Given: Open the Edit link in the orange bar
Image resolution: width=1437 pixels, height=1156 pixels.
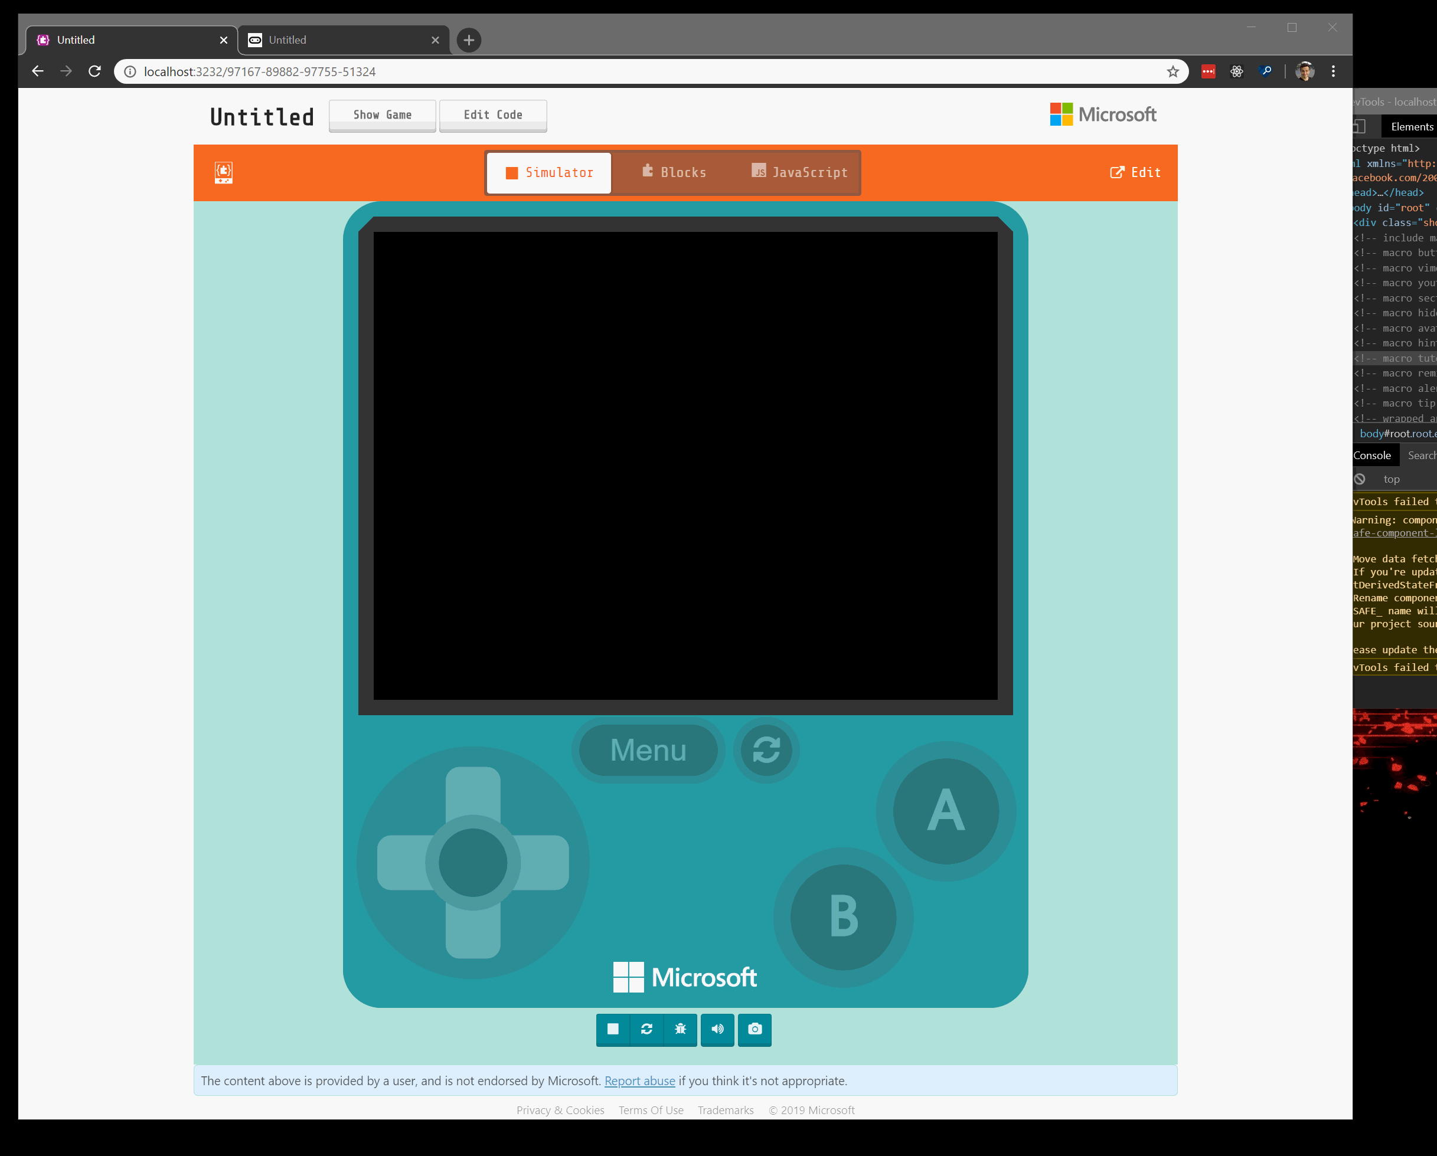Looking at the screenshot, I should click(x=1135, y=172).
